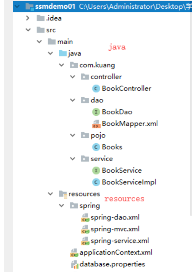Click the Books class icon
This screenshot has width=192, height=272.
tap(96, 147)
